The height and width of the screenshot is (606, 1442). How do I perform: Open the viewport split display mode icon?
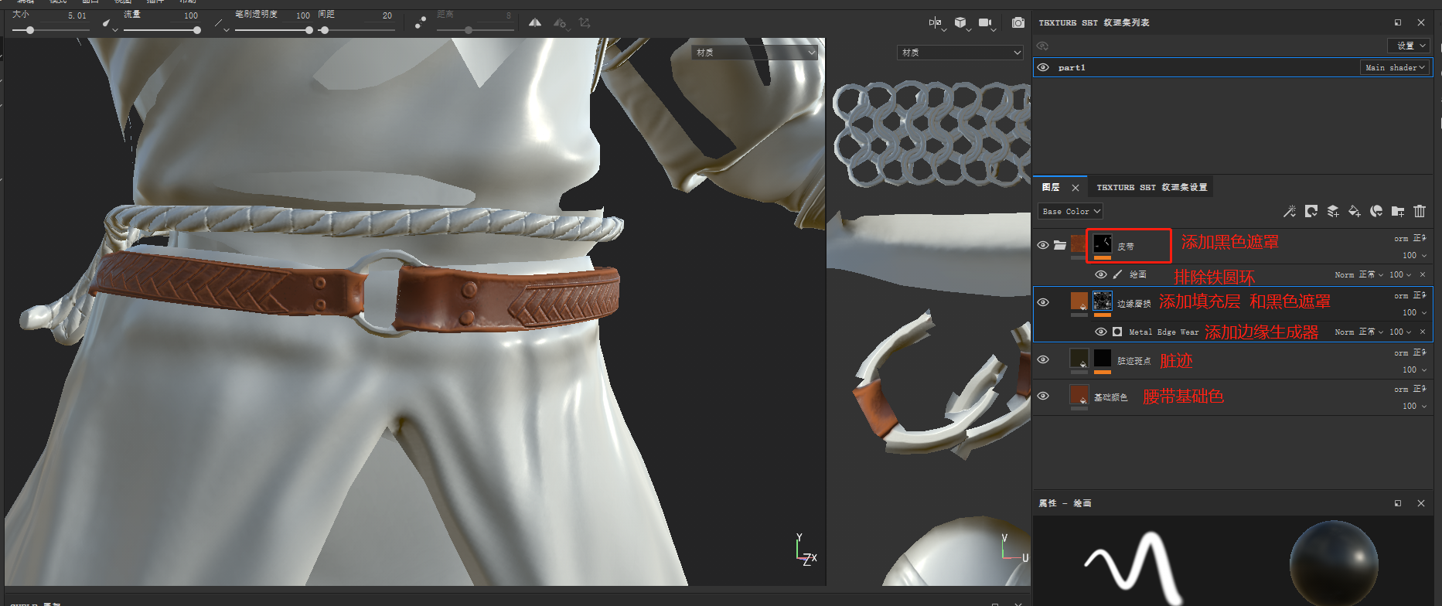coord(936,23)
